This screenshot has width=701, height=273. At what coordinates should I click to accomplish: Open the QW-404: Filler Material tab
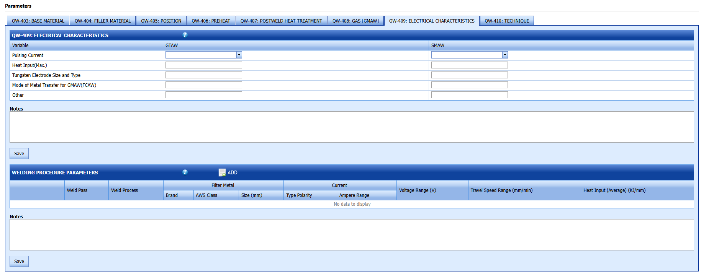tap(103, 21)
